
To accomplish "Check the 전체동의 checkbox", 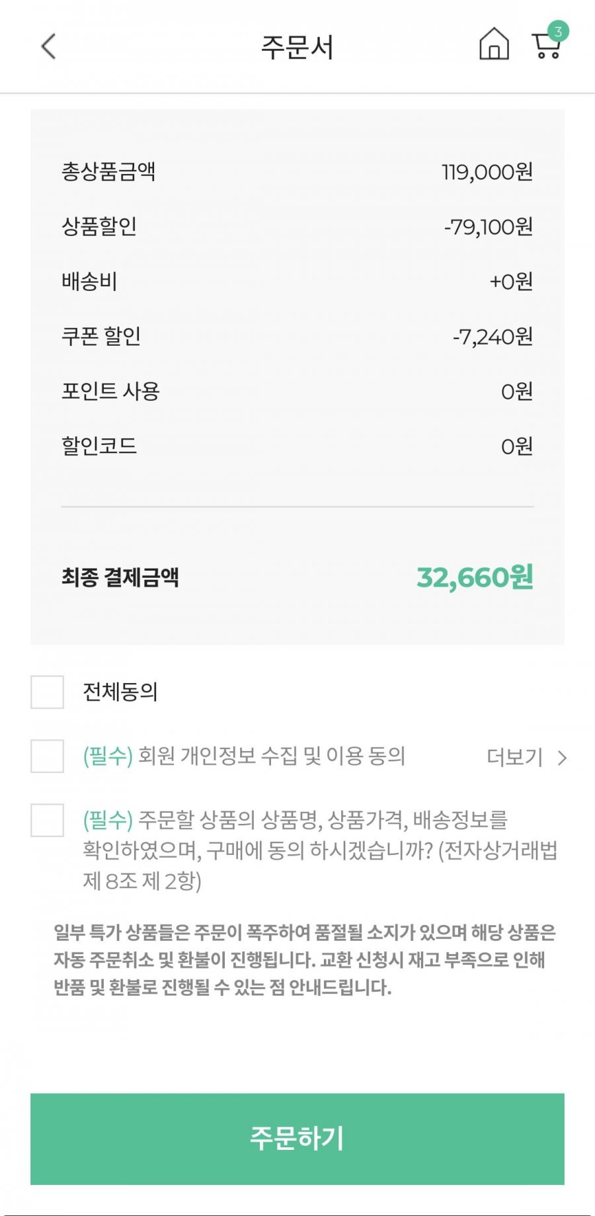I will [47, 692].
